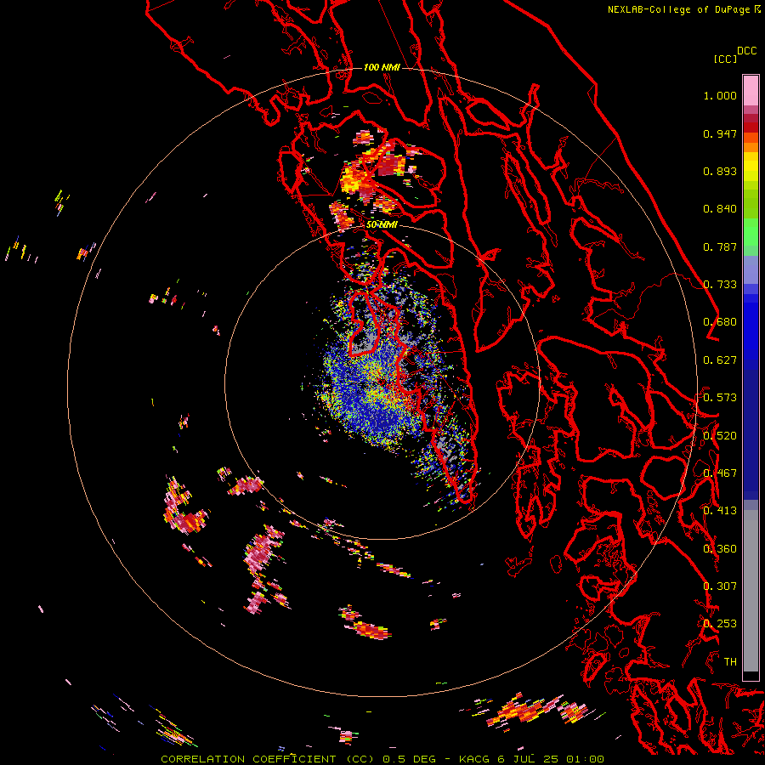
Task: Select the 0.253 legend value
Action: coord(720,624)
